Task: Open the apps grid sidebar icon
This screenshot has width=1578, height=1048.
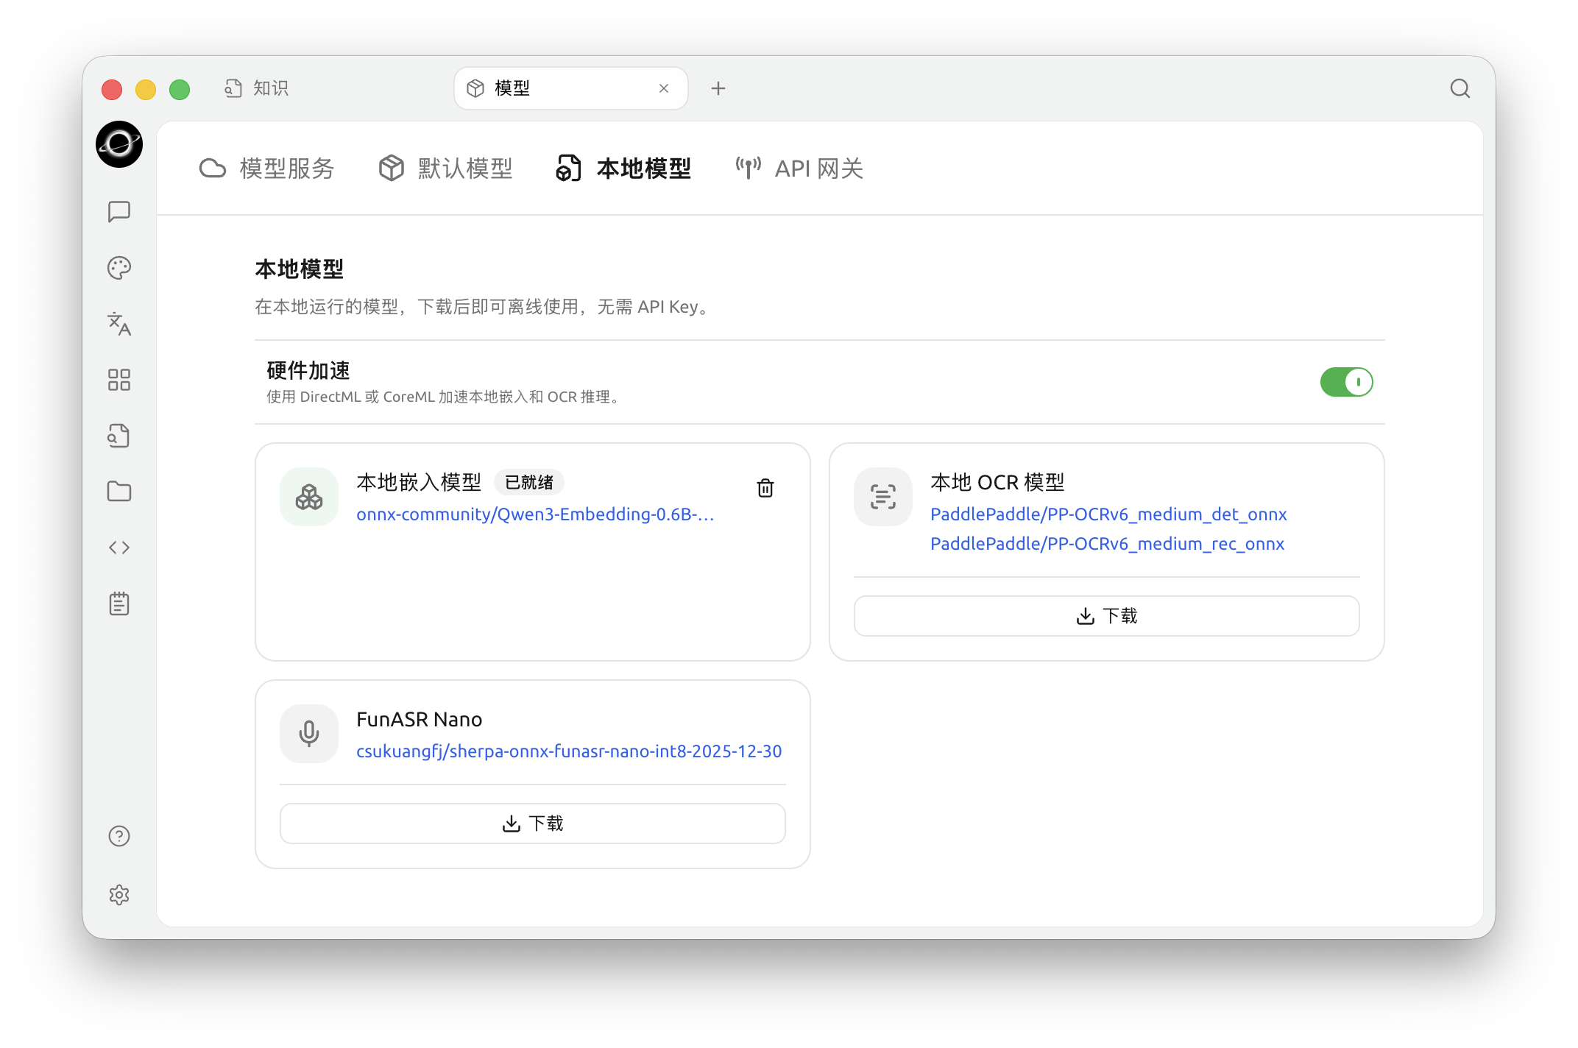Action: tap(118, 380)
